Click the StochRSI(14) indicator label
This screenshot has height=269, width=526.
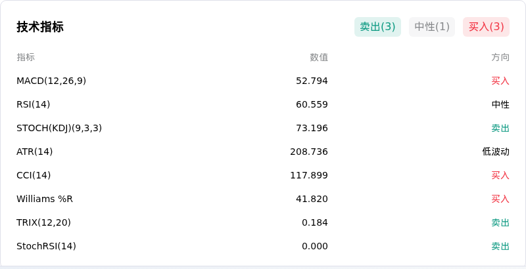(x=46, y=246)
